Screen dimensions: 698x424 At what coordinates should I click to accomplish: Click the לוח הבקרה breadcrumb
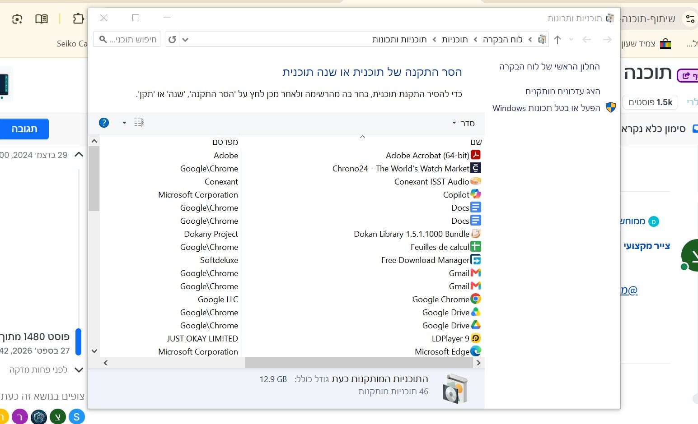[503, 40]
